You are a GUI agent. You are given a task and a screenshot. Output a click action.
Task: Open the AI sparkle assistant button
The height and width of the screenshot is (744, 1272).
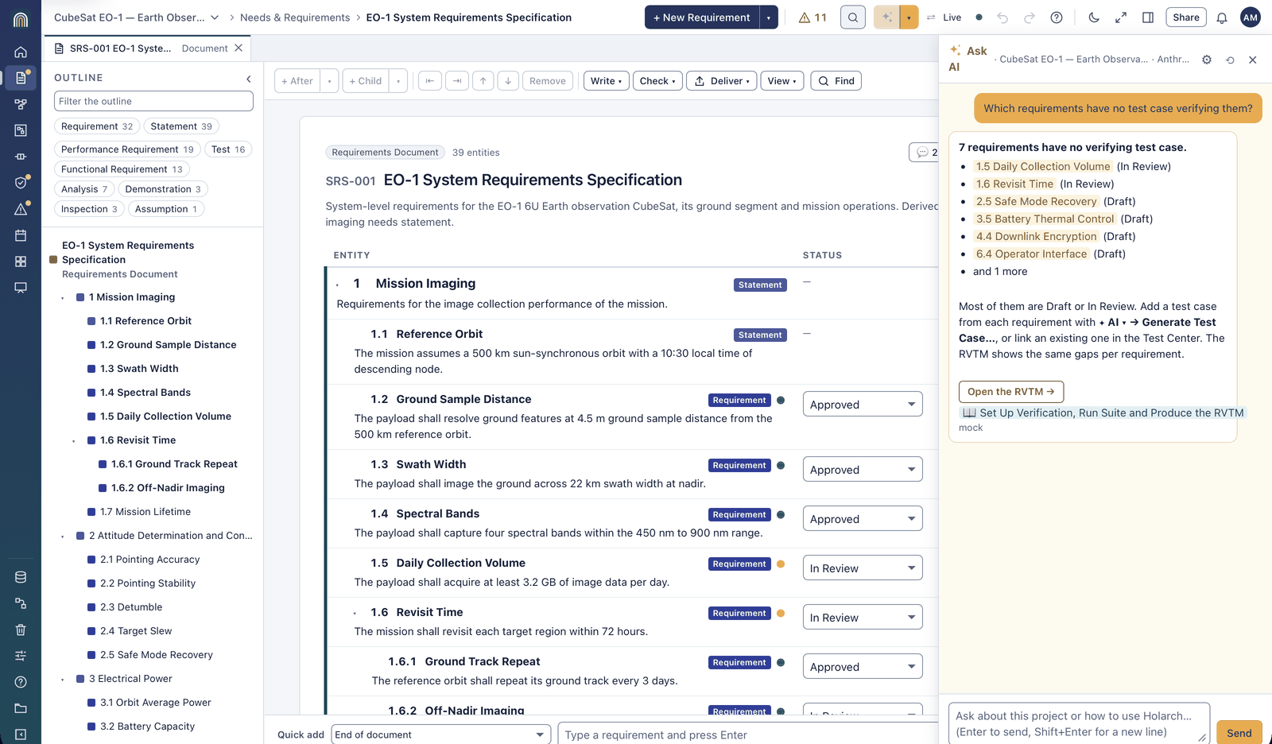click(x=886, y=17)
